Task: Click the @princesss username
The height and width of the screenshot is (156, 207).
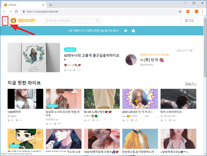Action: coord(147,65)
